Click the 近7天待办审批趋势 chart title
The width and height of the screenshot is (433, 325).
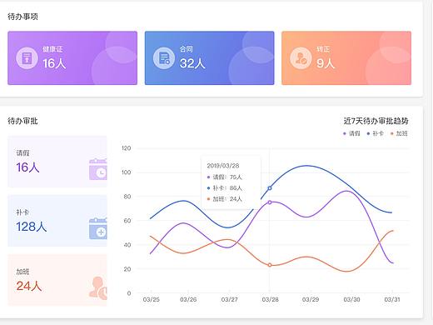[x=376, y=121]
